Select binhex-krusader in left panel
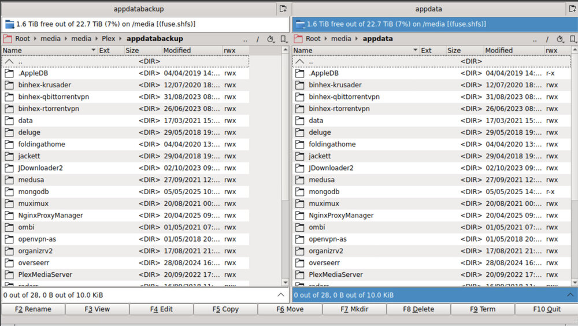The height and width of the screenshot is (326, 578). click(125, 85)
